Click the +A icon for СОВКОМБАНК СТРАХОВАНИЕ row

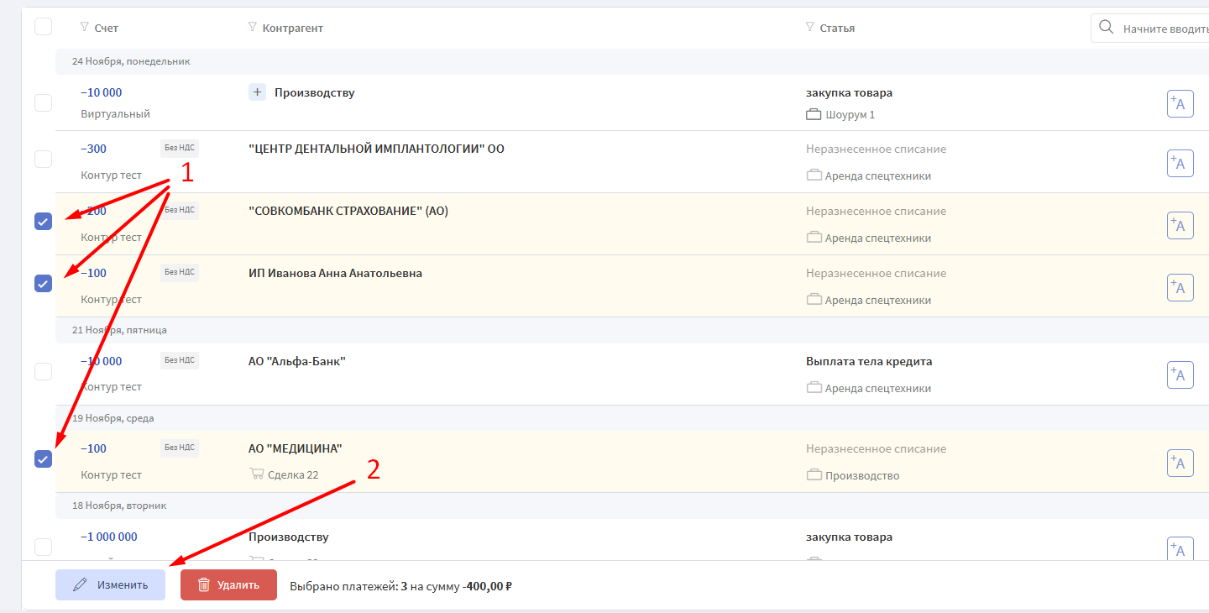tap(1180, 225)
